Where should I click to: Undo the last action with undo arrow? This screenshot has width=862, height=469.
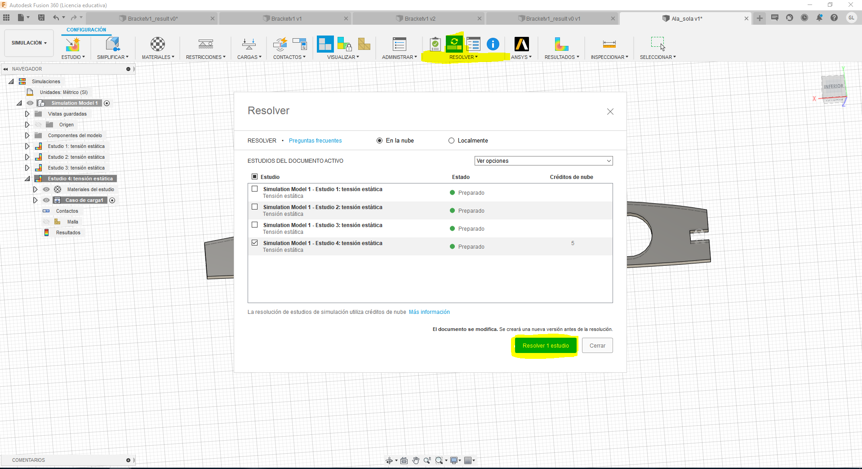tap(56, 18)
